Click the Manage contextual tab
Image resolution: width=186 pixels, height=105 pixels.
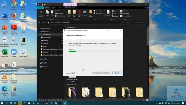(70, 5)
